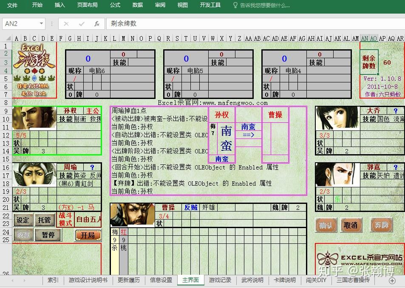Viewport: 405px width, 288px height.
Task: Switch to the 武将说明 sheet tab
Action: point(252,280)
